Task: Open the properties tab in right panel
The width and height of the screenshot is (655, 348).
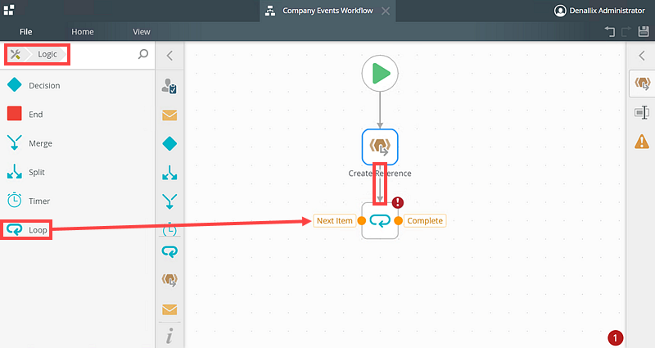Action: 642,112
